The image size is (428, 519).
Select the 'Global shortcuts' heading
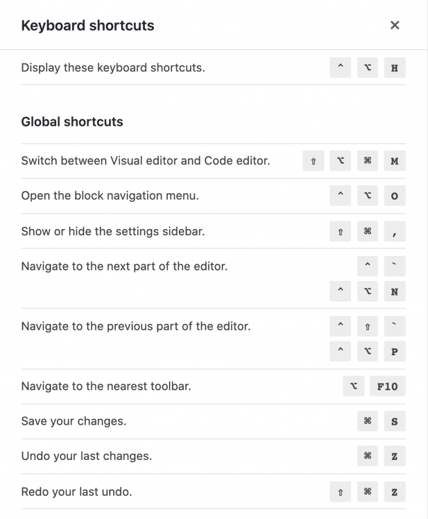pos(72,122)
